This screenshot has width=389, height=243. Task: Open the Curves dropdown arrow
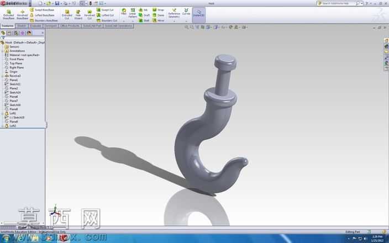pos(186,21)
